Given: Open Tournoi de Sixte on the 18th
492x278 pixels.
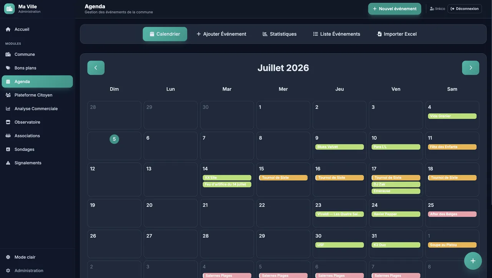Looking at the screenshot, I should (x=452, y=178).
